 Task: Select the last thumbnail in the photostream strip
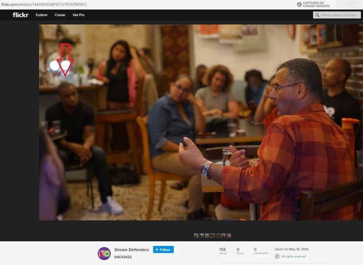(x=229, y=235)
